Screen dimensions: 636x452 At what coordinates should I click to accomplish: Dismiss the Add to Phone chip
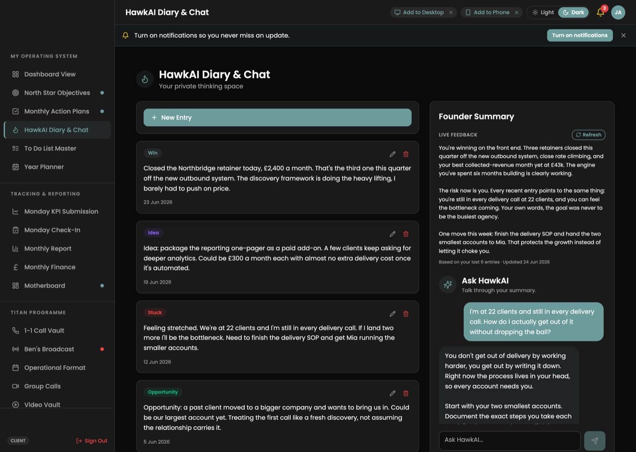point(517,12)
